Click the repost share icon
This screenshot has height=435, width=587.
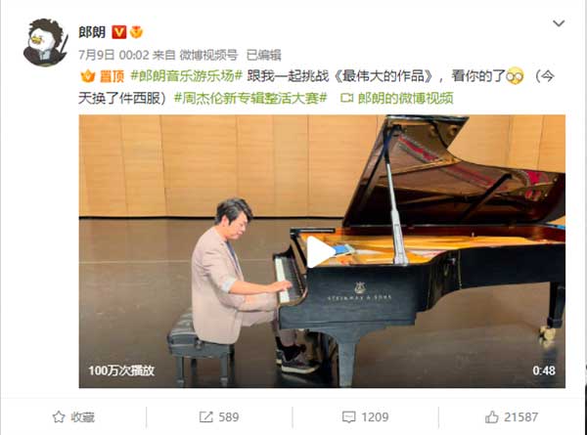coord(205,416)
